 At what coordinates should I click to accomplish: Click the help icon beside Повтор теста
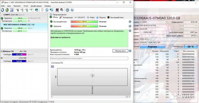pos(130,51)
